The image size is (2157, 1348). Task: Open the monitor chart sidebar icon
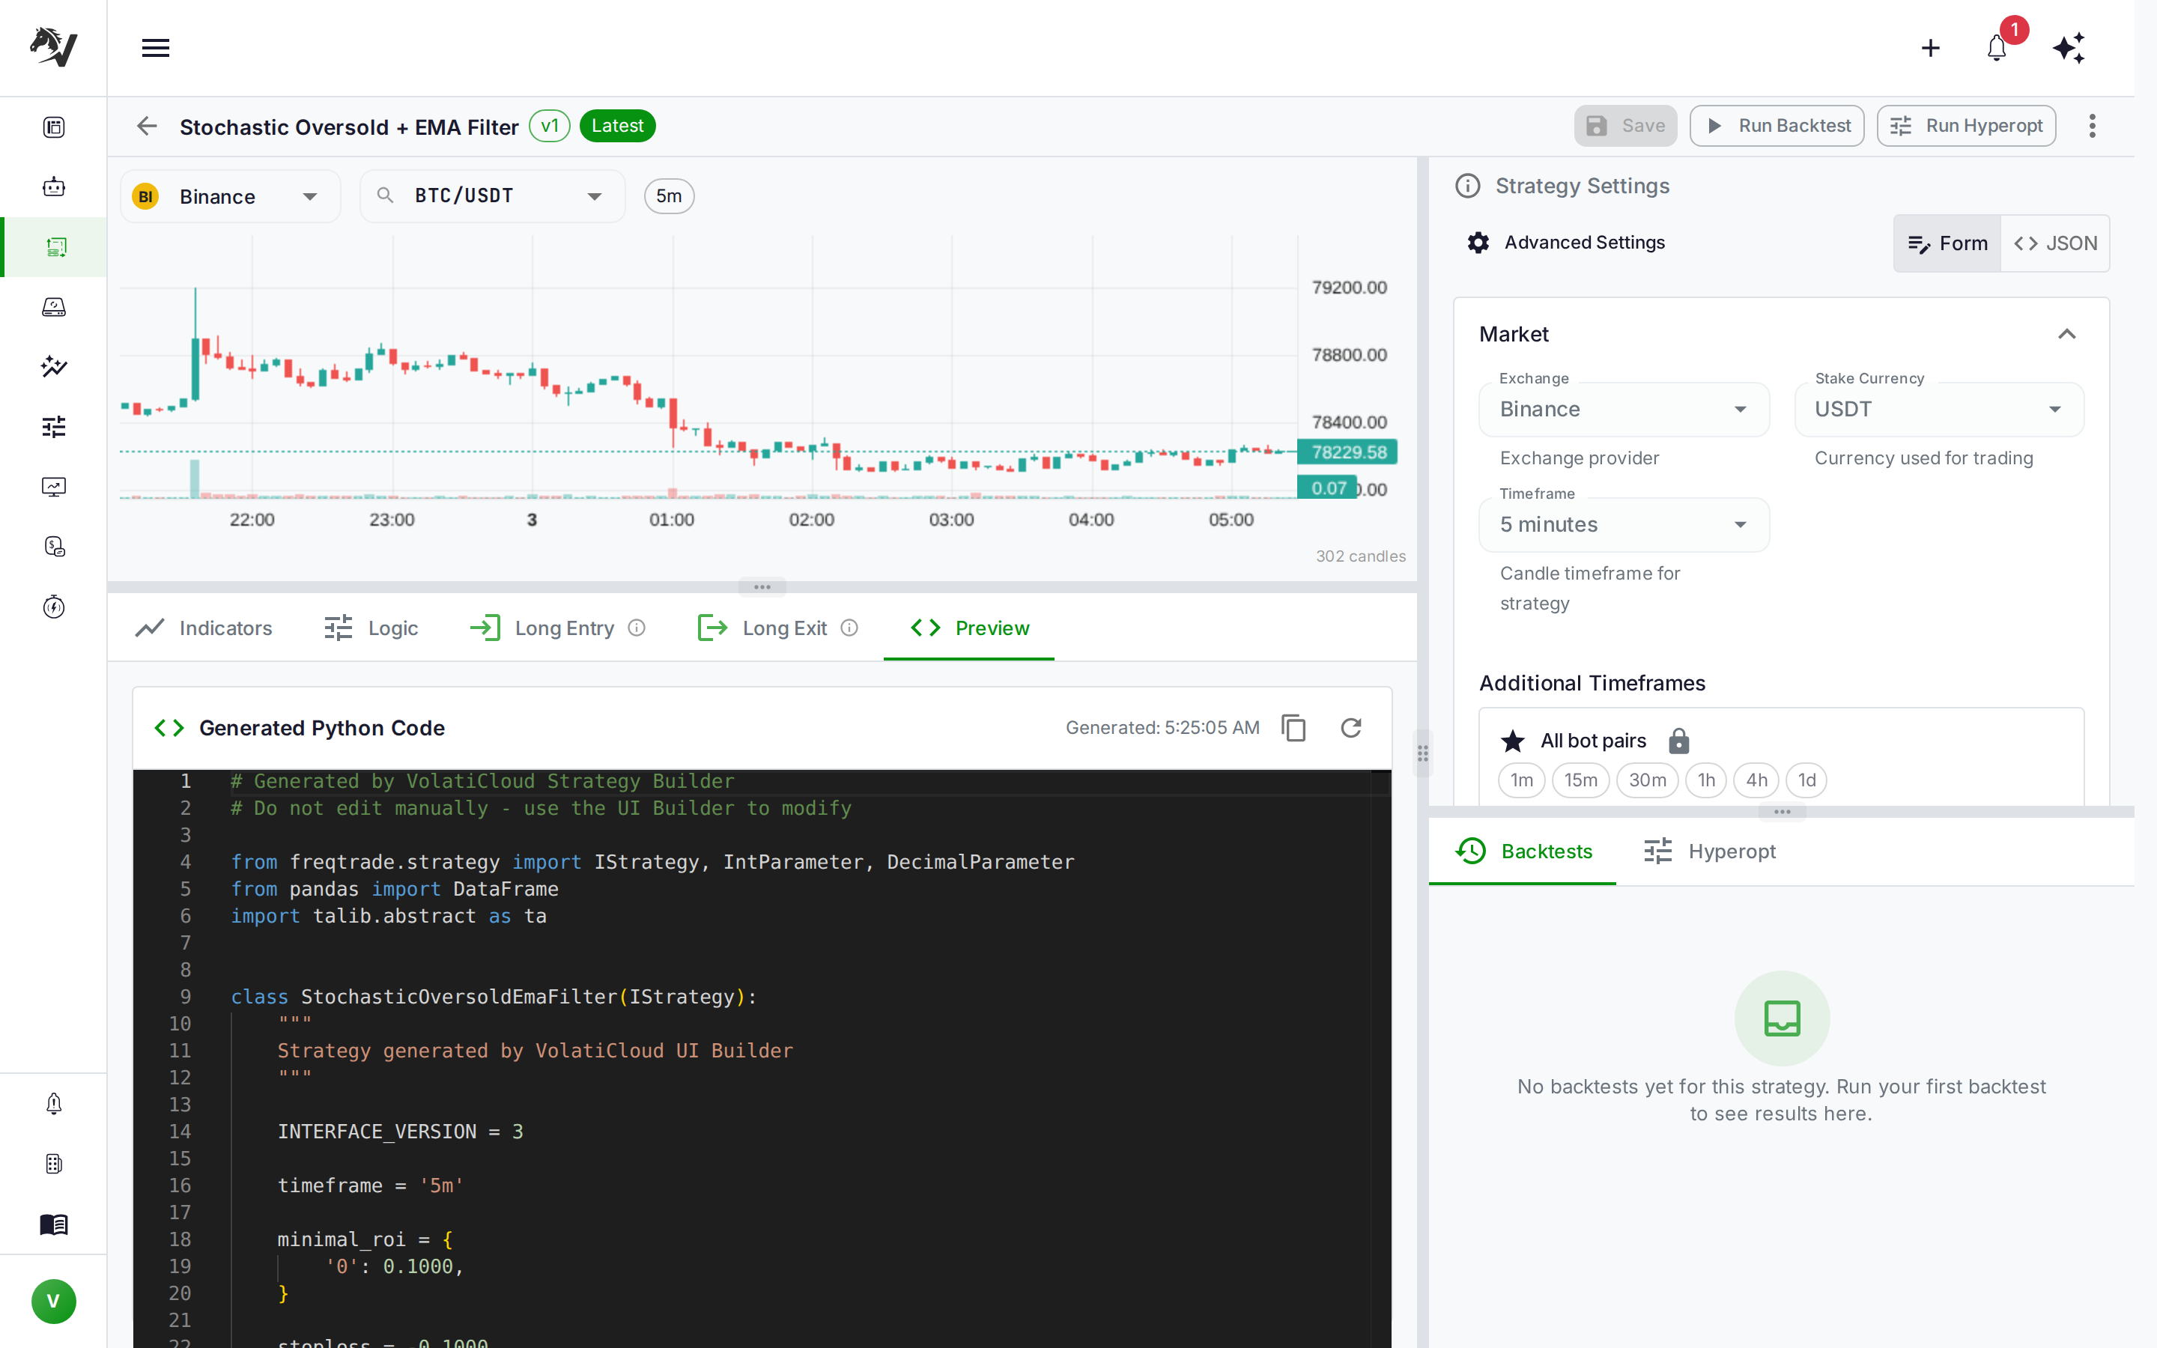[x=53, y=487]
